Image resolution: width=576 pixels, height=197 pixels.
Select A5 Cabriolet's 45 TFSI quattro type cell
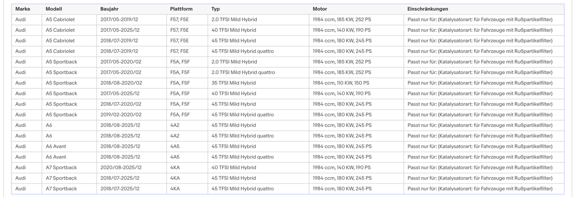[242, 51]
